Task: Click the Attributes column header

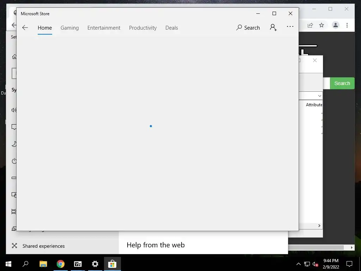Action: pyautogui.click(x=314, y=104)
